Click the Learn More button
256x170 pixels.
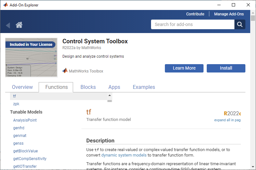click(184, 68)
